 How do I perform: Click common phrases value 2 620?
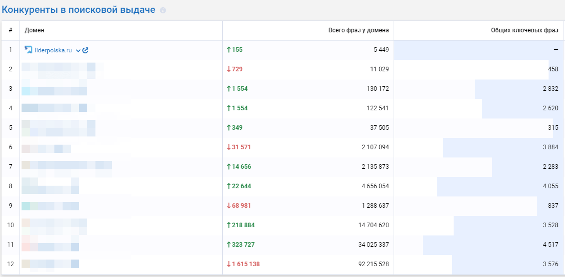click(x=551, y=108)
